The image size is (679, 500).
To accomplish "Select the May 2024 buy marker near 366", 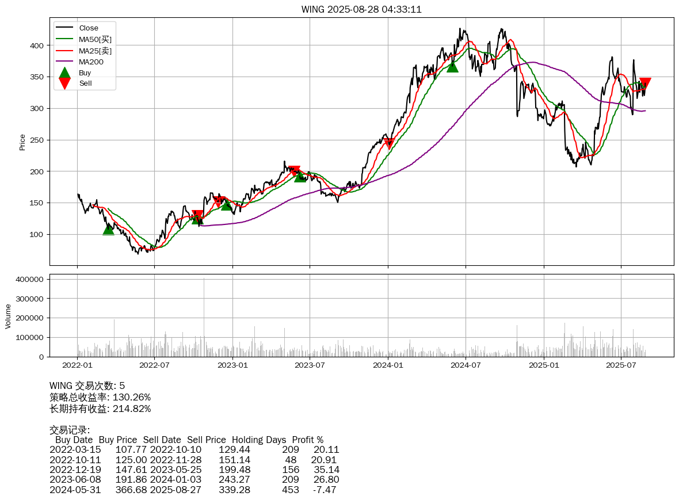I will [452, 67].
